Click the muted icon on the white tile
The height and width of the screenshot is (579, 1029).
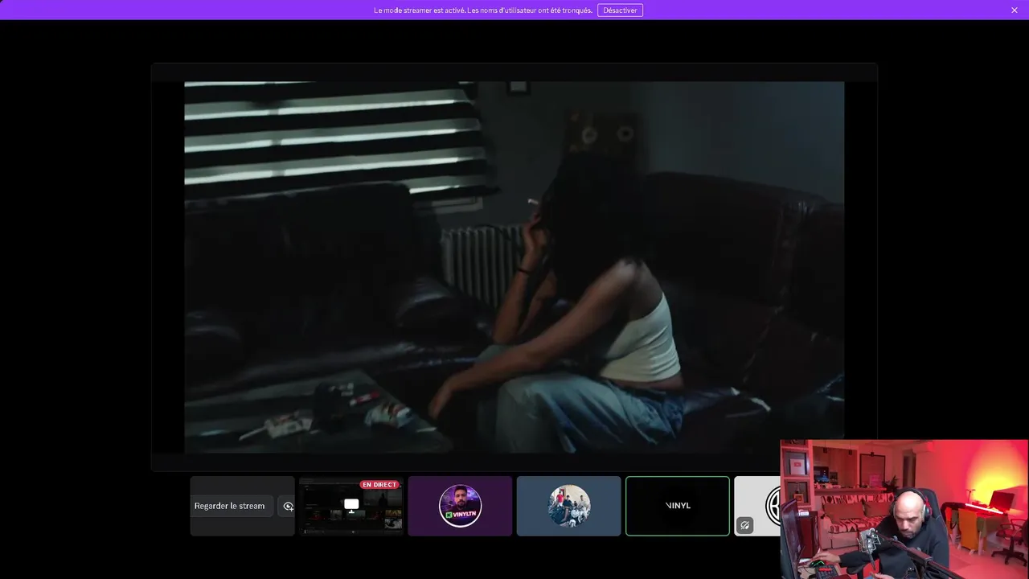[745, 525]
